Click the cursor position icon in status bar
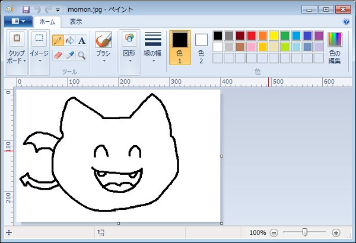 coord(9,232)
